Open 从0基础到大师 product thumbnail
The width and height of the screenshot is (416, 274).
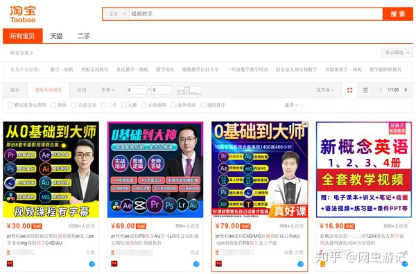pyautogui.click(x=51, y=170)
